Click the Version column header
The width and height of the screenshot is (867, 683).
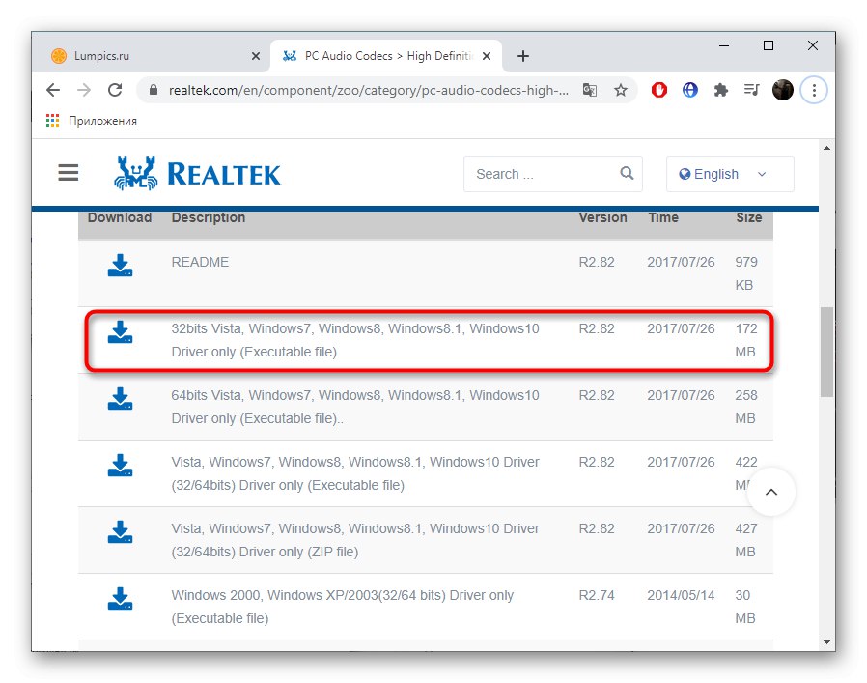point(602,217)
